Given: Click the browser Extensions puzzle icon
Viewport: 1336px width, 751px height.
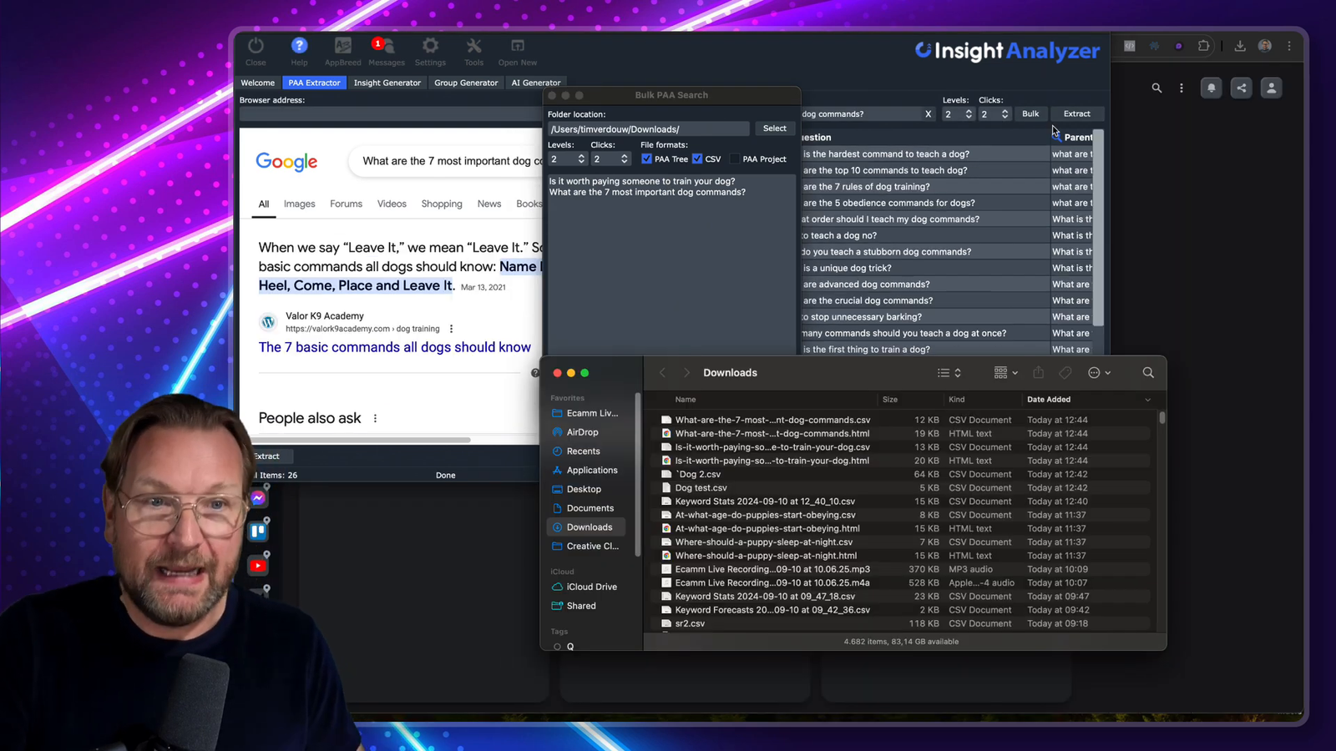Looking at the screenshot, I should pos(1203,46).
